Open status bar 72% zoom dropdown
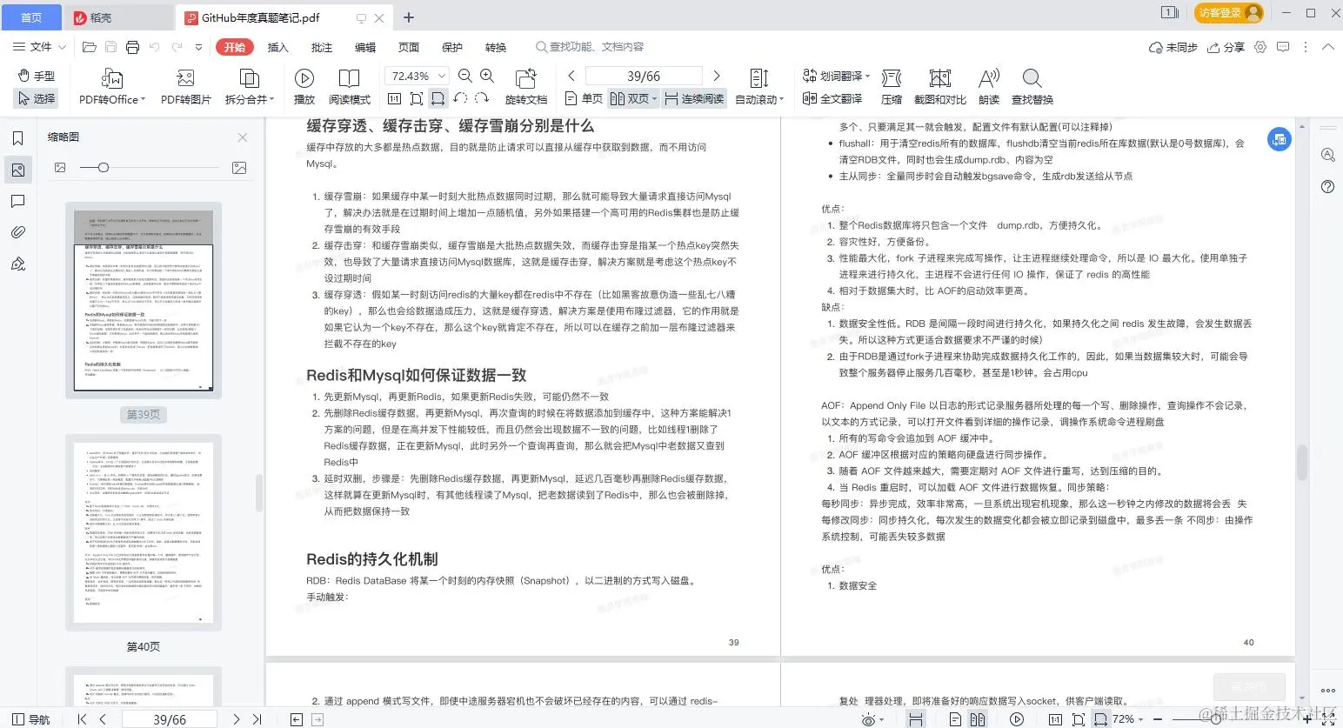Viewport: 1343px width, 728px height. [1141, 719]
